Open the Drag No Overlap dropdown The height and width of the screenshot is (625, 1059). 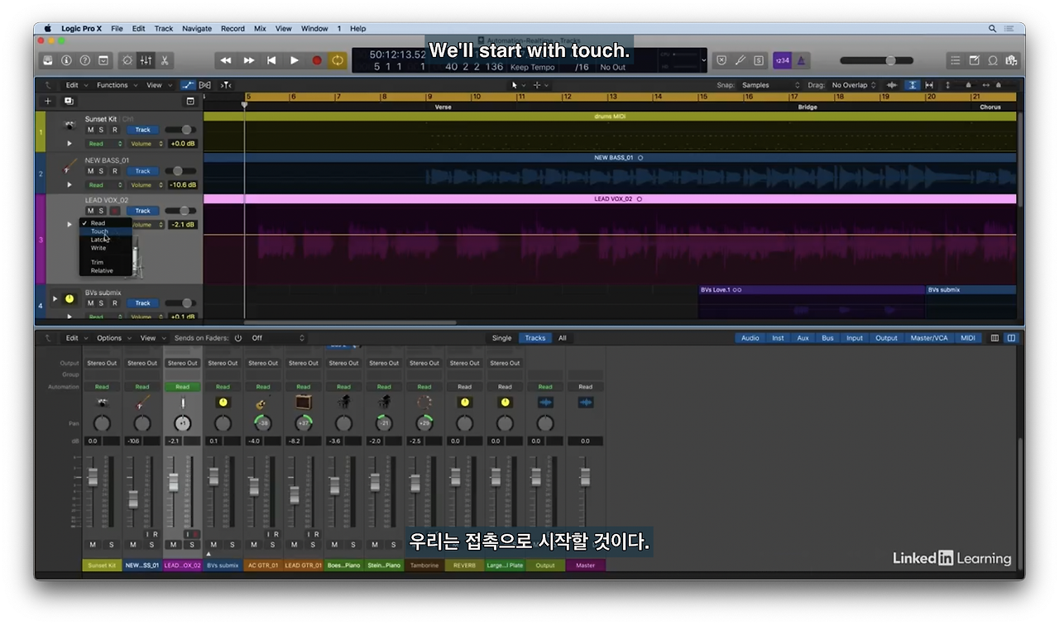click(853, 85)
